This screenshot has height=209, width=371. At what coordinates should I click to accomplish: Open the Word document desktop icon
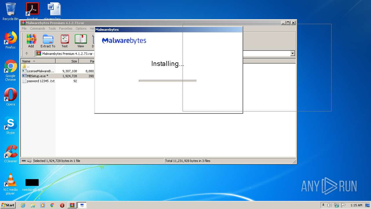point(54,12)
